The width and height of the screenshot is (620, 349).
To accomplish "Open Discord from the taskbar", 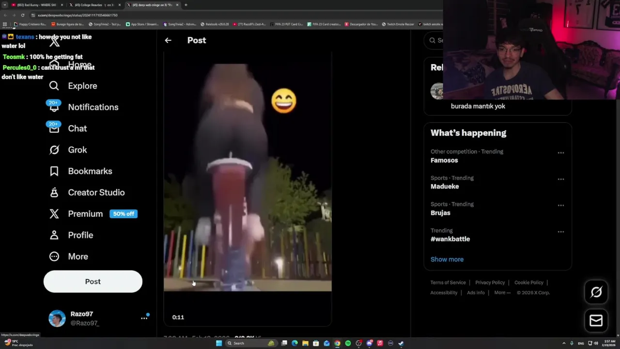I will [369, 343].
